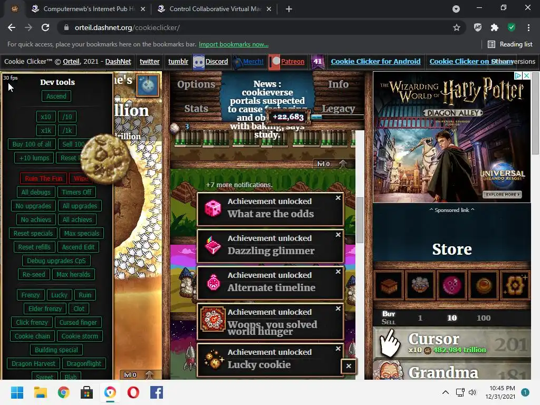The height and width of the screenshot is (405, 540).
Task: Grab the buildings panel scrollbar
Action: coord(360,220)
